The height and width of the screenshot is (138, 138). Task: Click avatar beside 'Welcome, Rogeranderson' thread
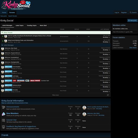(x=3, y=54)
